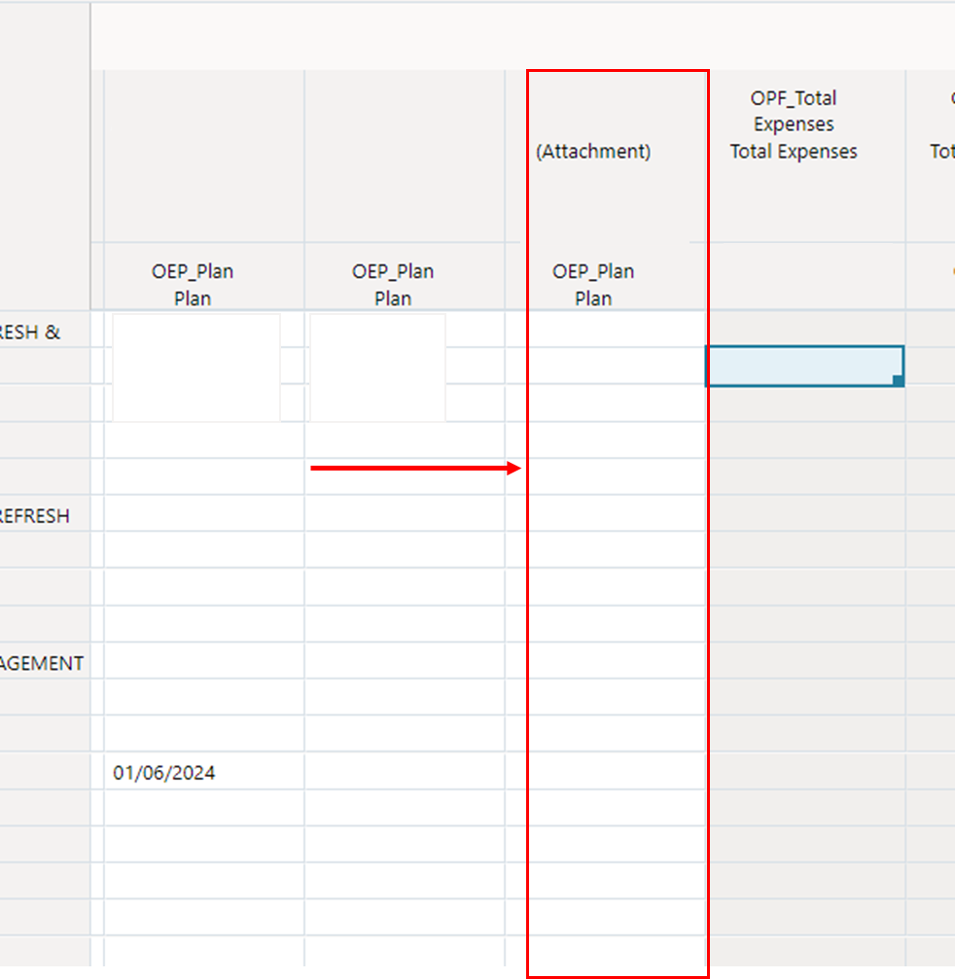Click the blank header strip above the grid
This screenshot has width=955, height=979.
click(486, 34)
